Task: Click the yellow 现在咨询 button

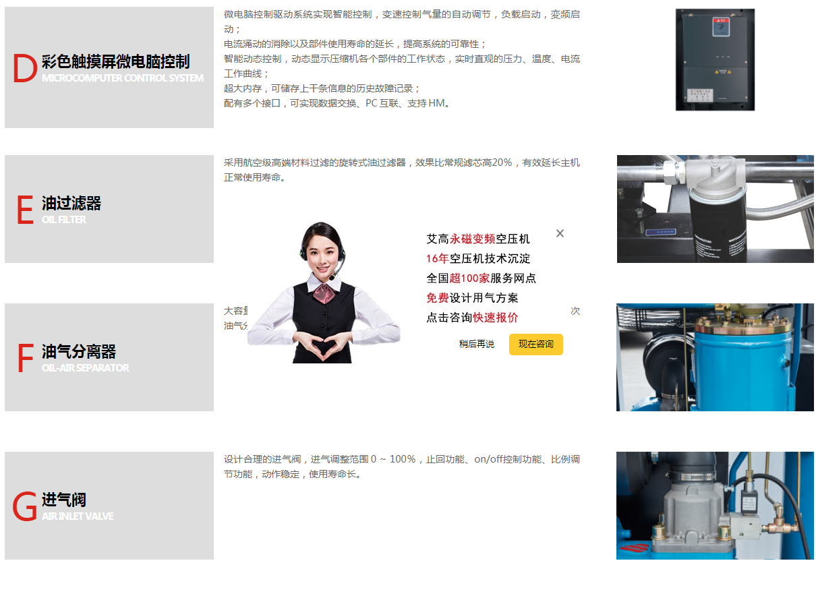Action: point(535,344)
